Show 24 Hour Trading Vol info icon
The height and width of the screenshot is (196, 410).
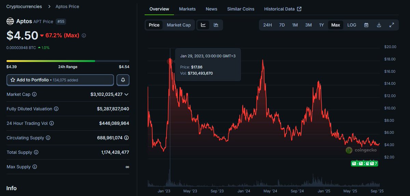tap(52, 123)
